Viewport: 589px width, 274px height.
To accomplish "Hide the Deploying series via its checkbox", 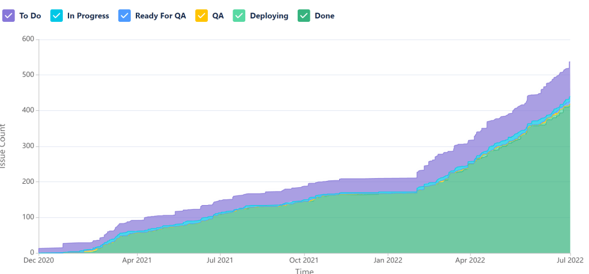I will [x=239, y=16].
